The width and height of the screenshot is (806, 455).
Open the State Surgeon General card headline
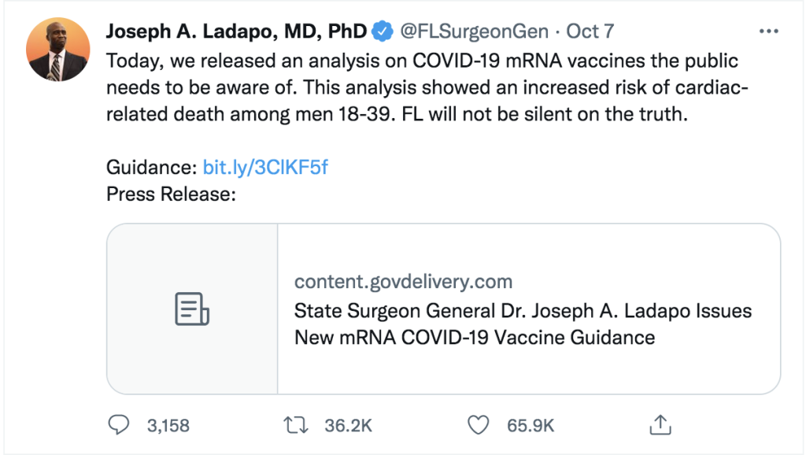pyautogui.click(x=523, y=324)
